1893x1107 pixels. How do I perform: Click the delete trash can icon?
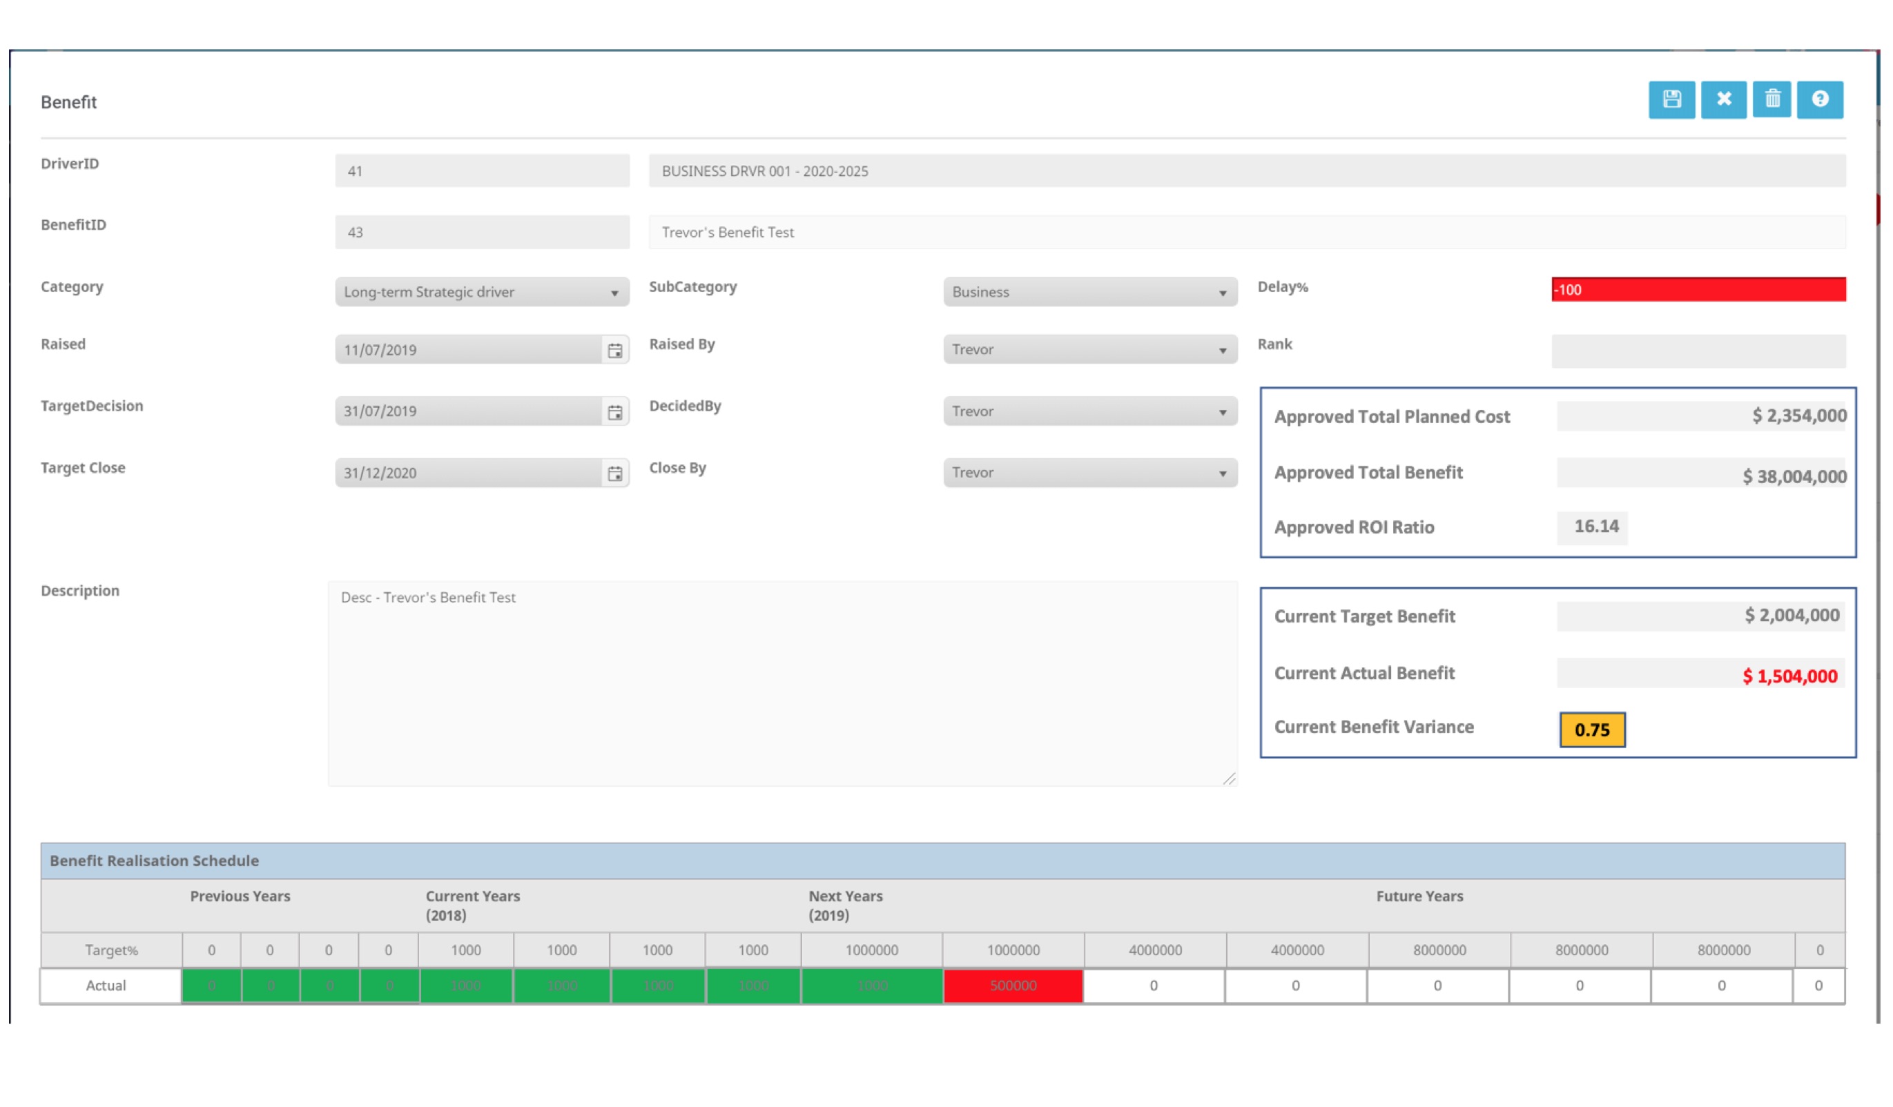coord(1772,99)
